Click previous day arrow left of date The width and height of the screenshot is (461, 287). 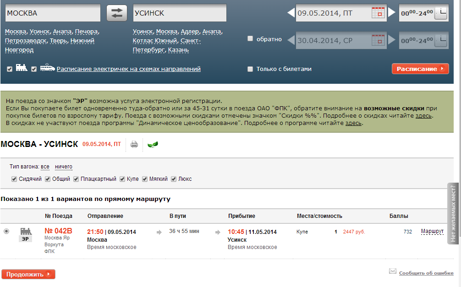coord(291,13)
